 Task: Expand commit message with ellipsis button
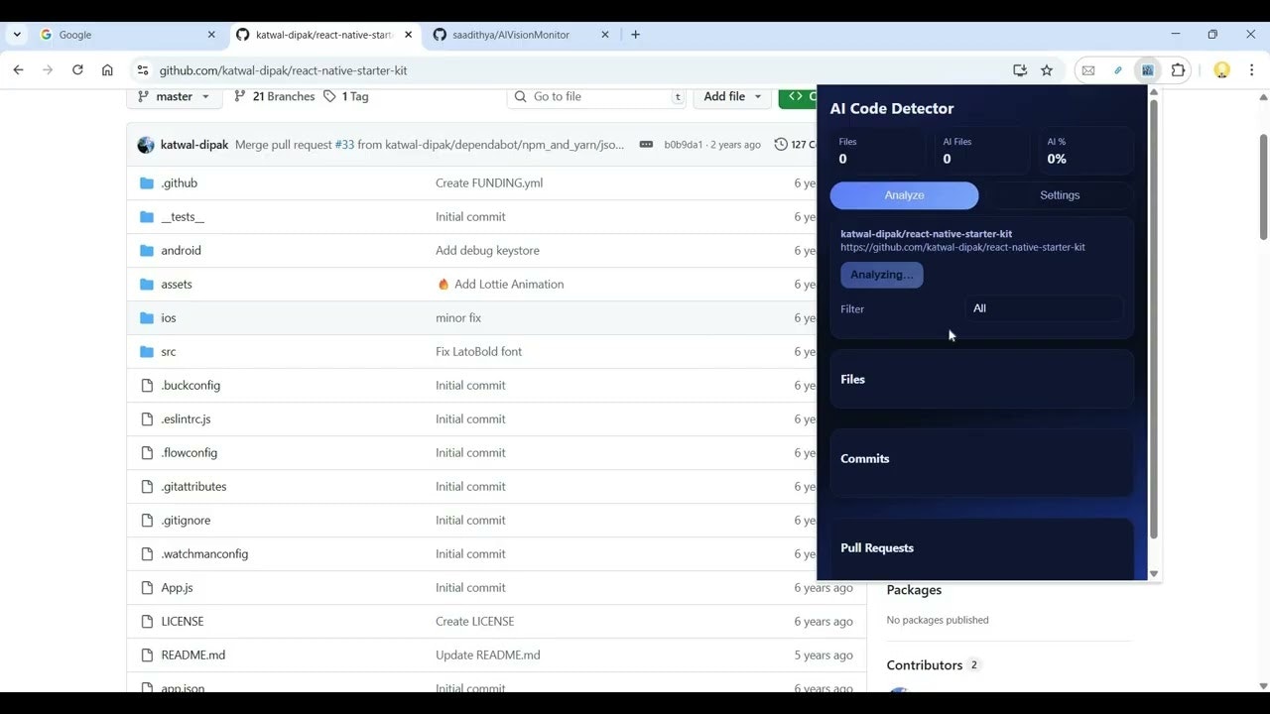(646, 145)
